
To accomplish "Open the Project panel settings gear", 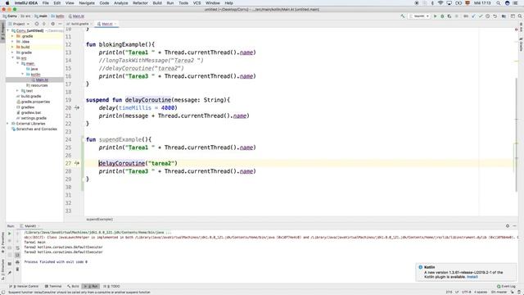I will (52, 24).
